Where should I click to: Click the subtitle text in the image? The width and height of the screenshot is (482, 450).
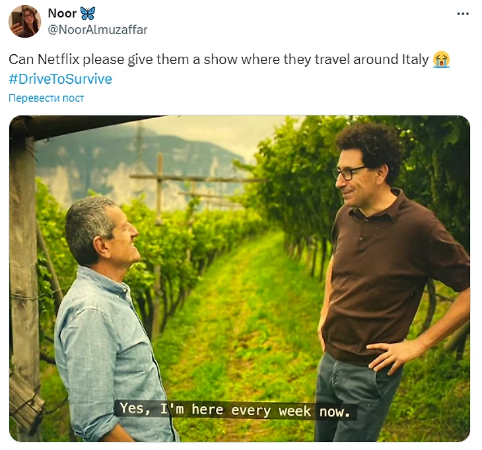click(235, 410)
